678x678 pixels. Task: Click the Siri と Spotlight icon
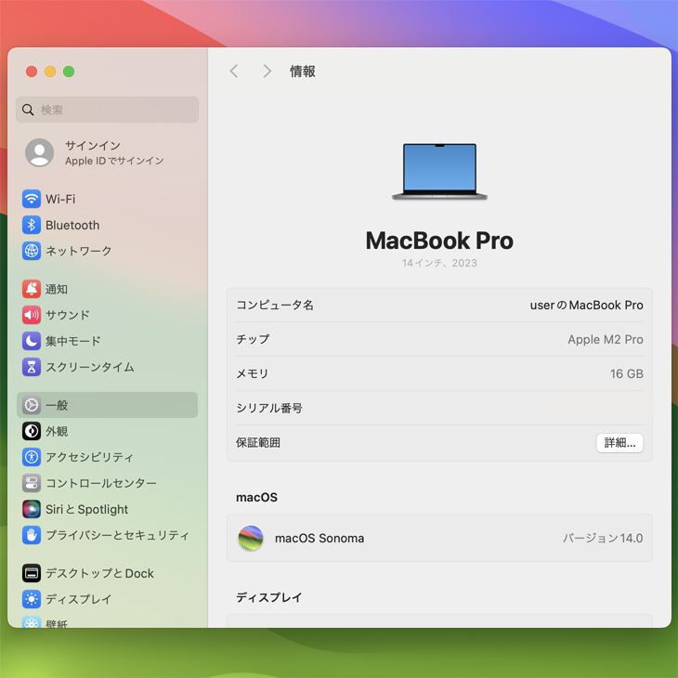(x=32, y=509)
